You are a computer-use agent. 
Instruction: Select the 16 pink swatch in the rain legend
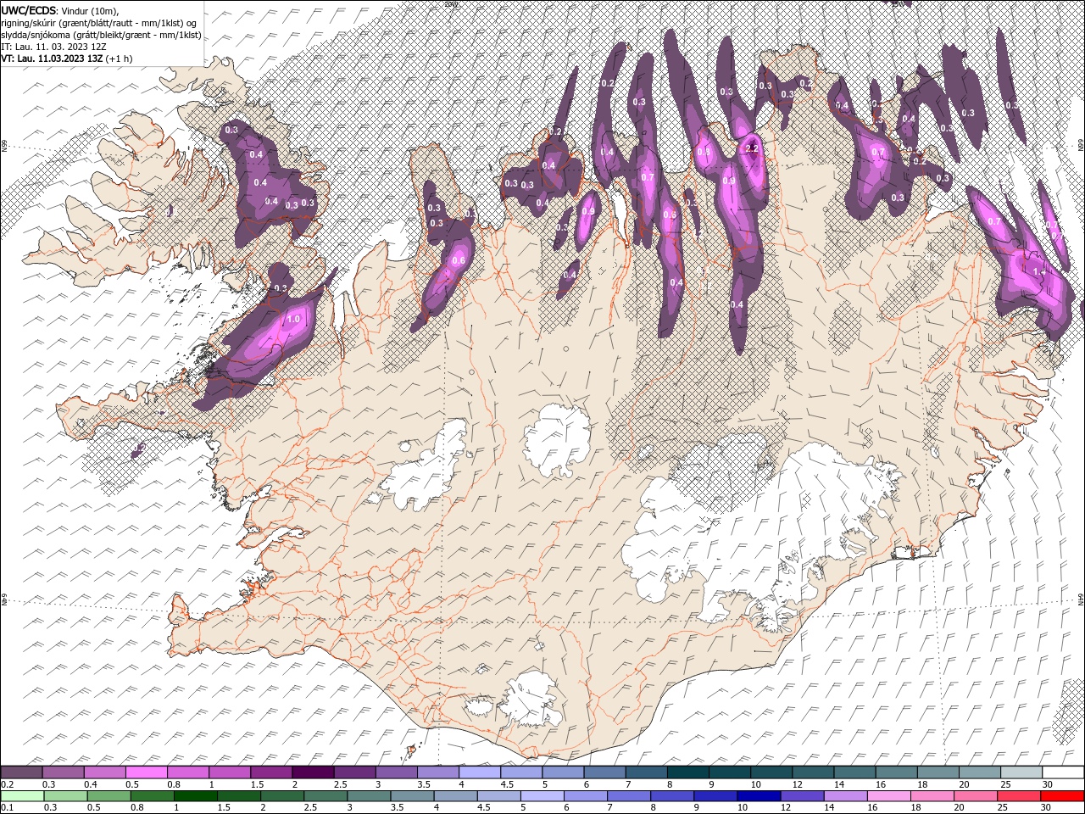pos(888,796)
